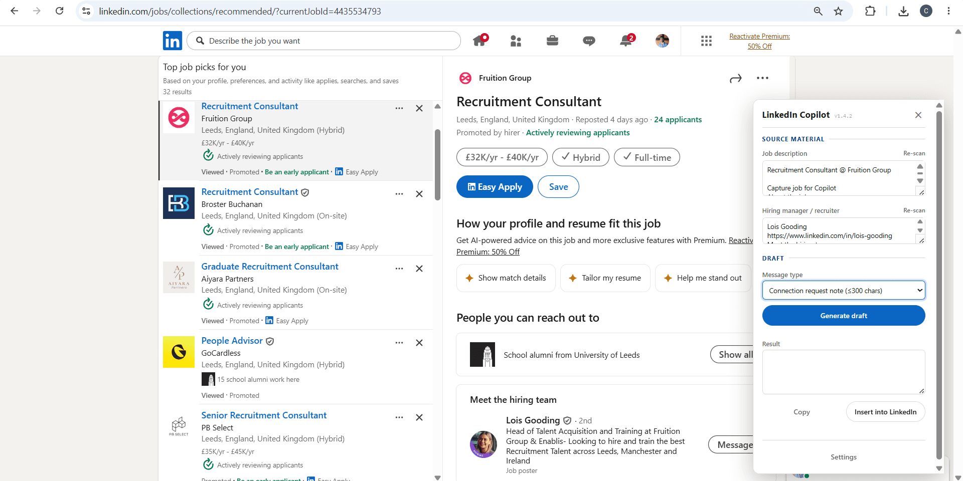Open options for Fruition Group job card
This screenshot has width=963, height=481.
point(399,108)
